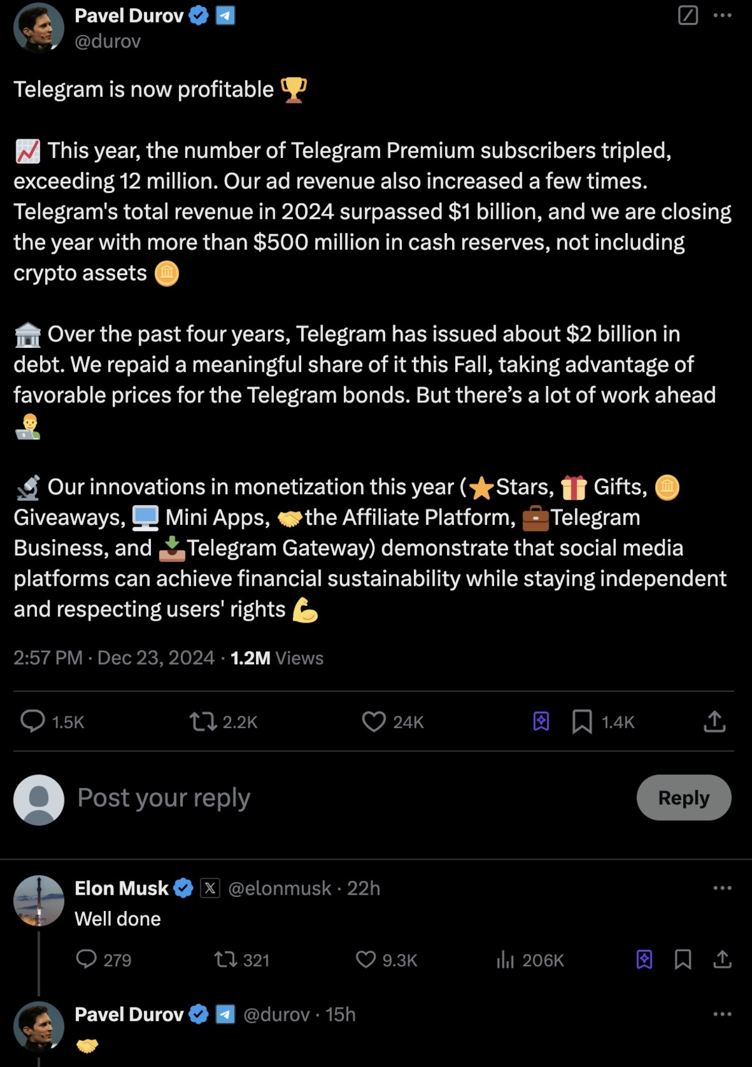This screenshot has height=1067, width=752.
Task: Like Pavel Durov's main post
Action: [x=374, y=722]
